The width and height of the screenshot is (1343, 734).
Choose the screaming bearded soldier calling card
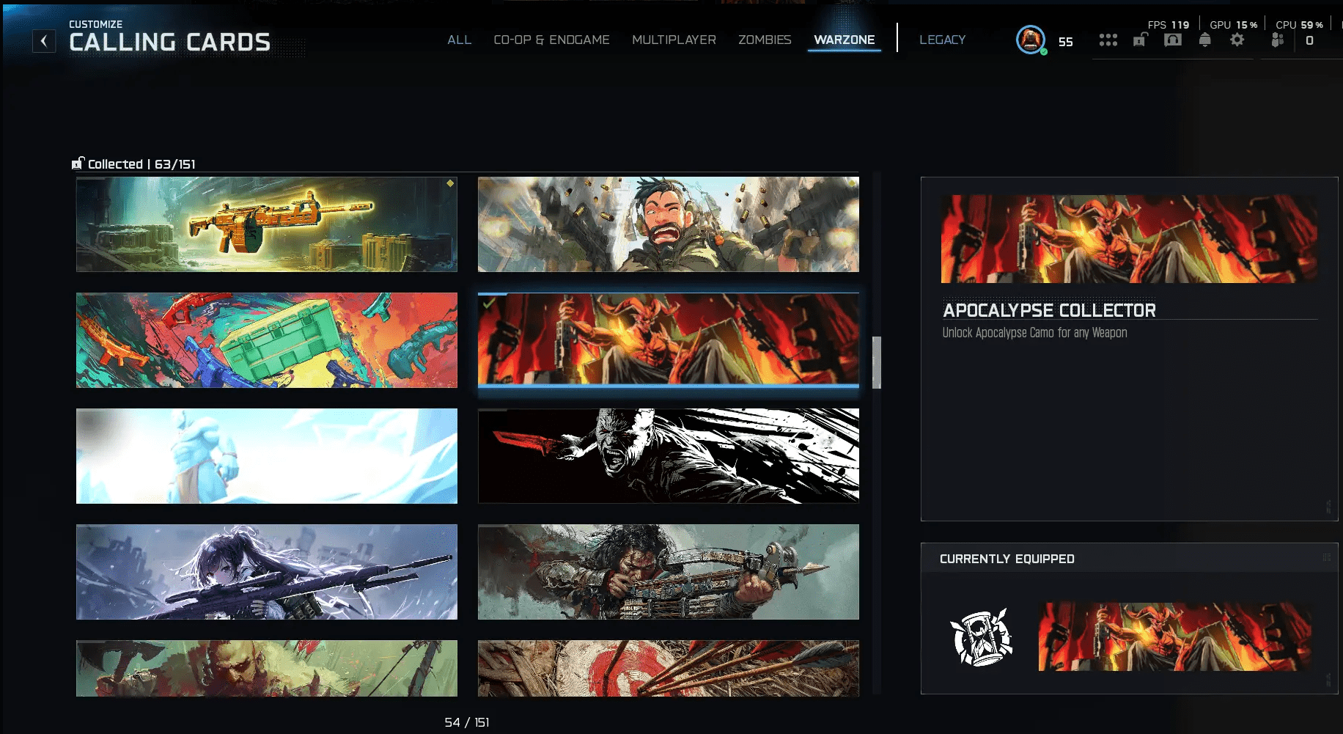tap(668, 224)
